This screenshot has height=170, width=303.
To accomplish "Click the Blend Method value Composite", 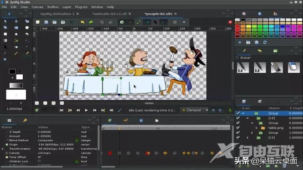I will click(45, 140).
